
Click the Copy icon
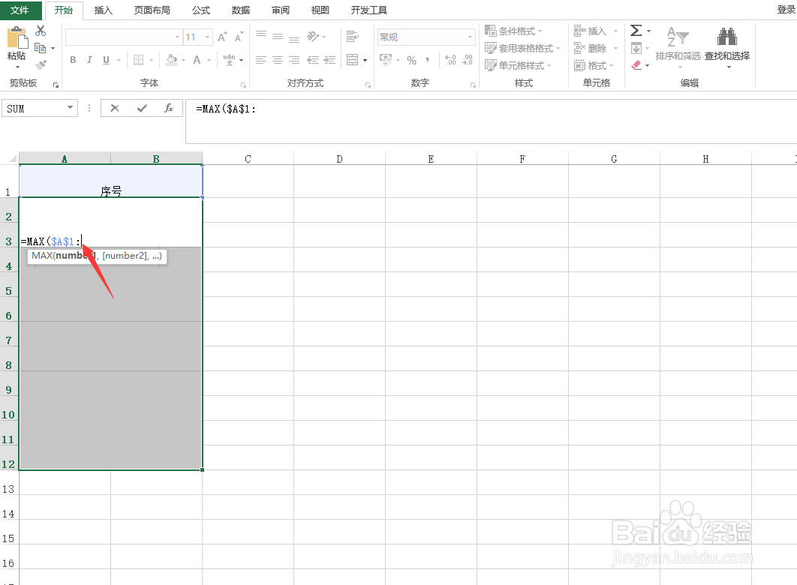[41, 48]
